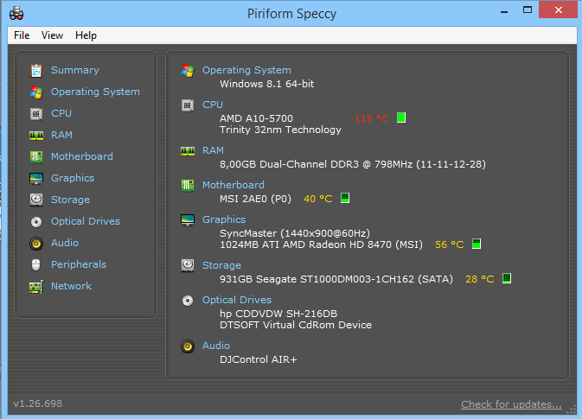Click the Operating System heading in summary panel

pos(246,70)
